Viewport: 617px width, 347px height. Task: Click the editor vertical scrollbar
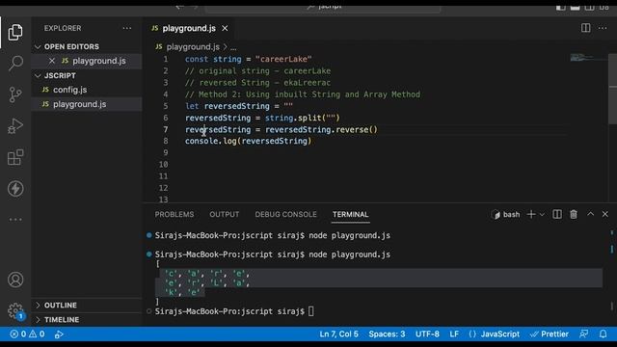coord(613,91)
